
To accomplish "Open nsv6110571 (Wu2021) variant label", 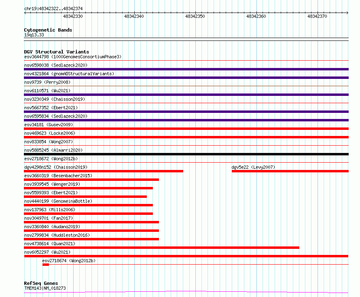I will pyautogui.click(x=47, y=91).
